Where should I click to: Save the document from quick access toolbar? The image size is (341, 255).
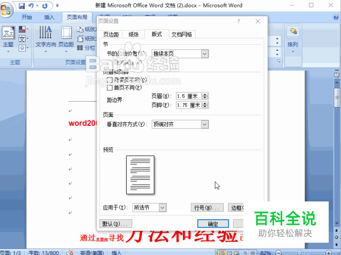point(22,5)
